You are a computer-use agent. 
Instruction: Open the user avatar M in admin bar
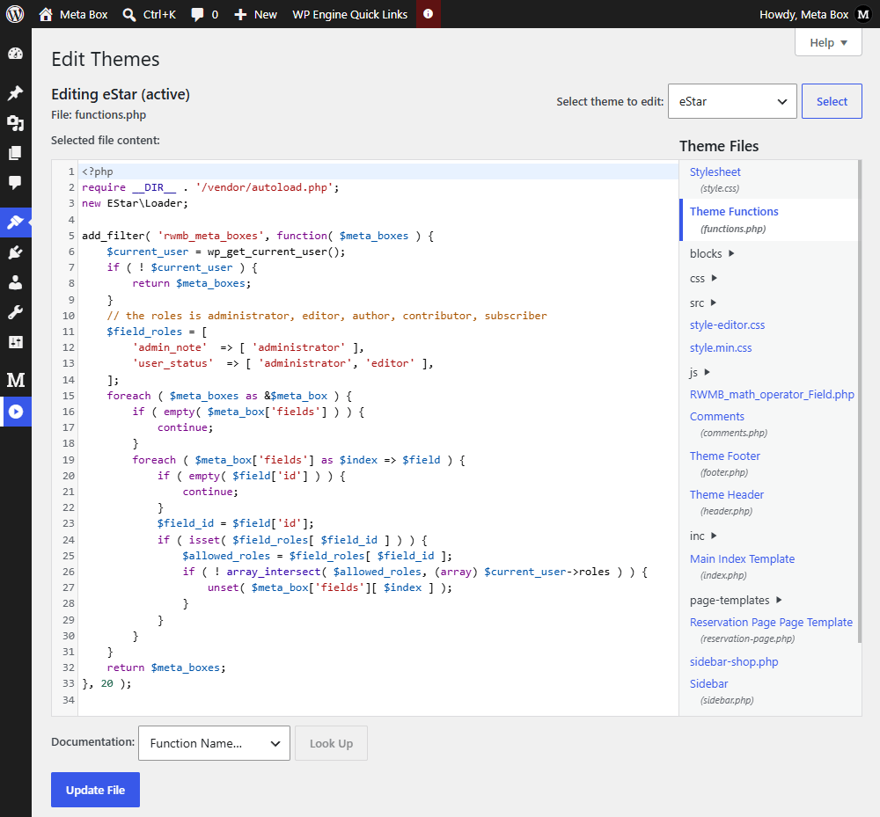point(863,15)
